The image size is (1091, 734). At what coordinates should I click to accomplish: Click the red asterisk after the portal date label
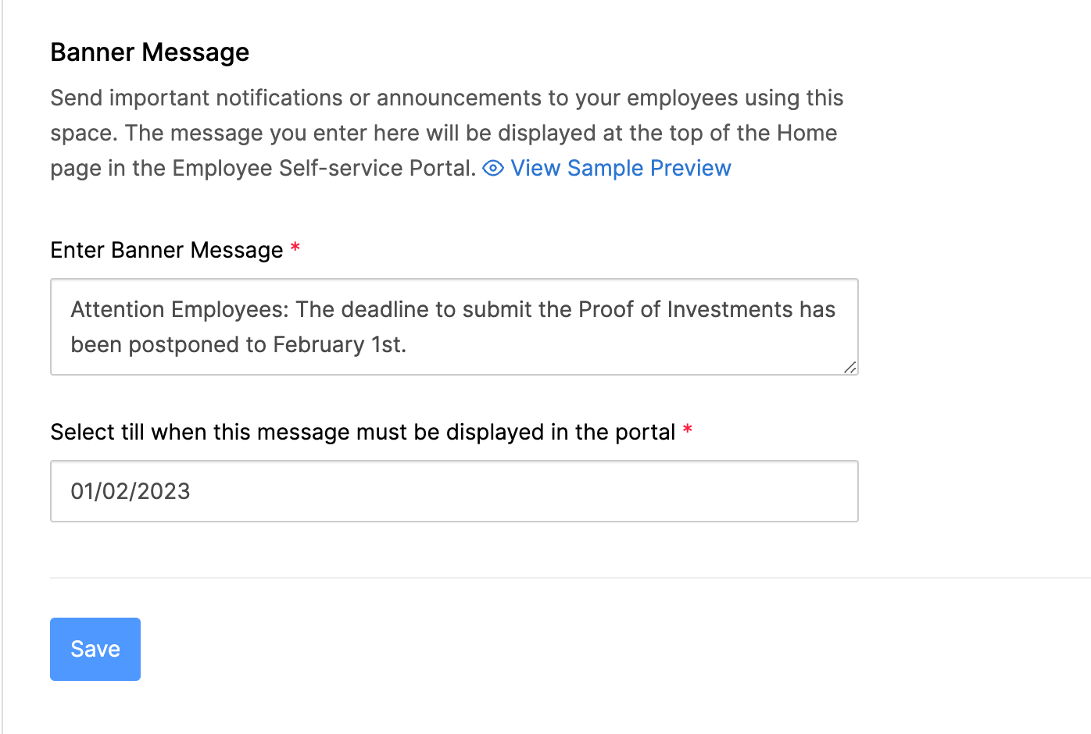[688, 430]
